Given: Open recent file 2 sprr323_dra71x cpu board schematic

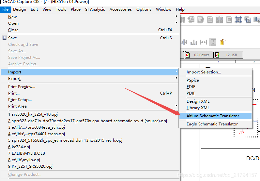Looking at the screenshot, I should [x=90, y=121].
